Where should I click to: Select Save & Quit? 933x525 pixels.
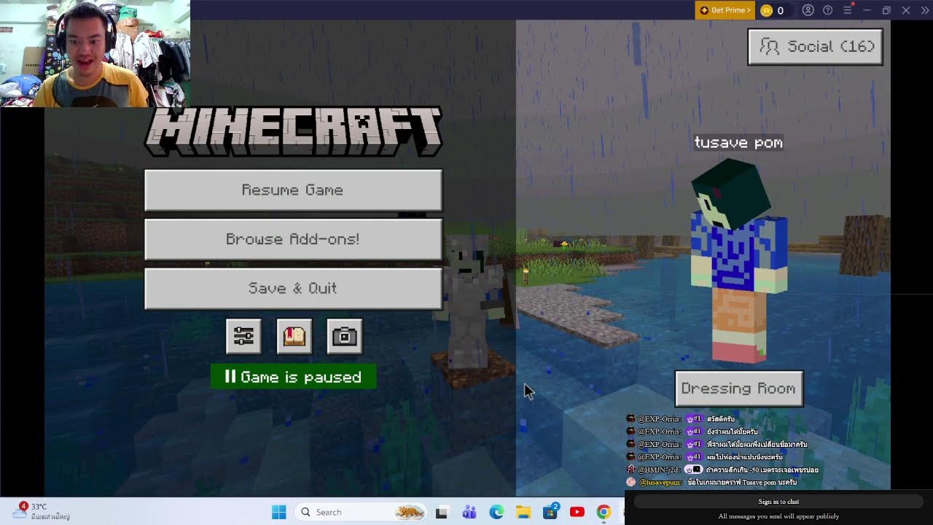293,288
